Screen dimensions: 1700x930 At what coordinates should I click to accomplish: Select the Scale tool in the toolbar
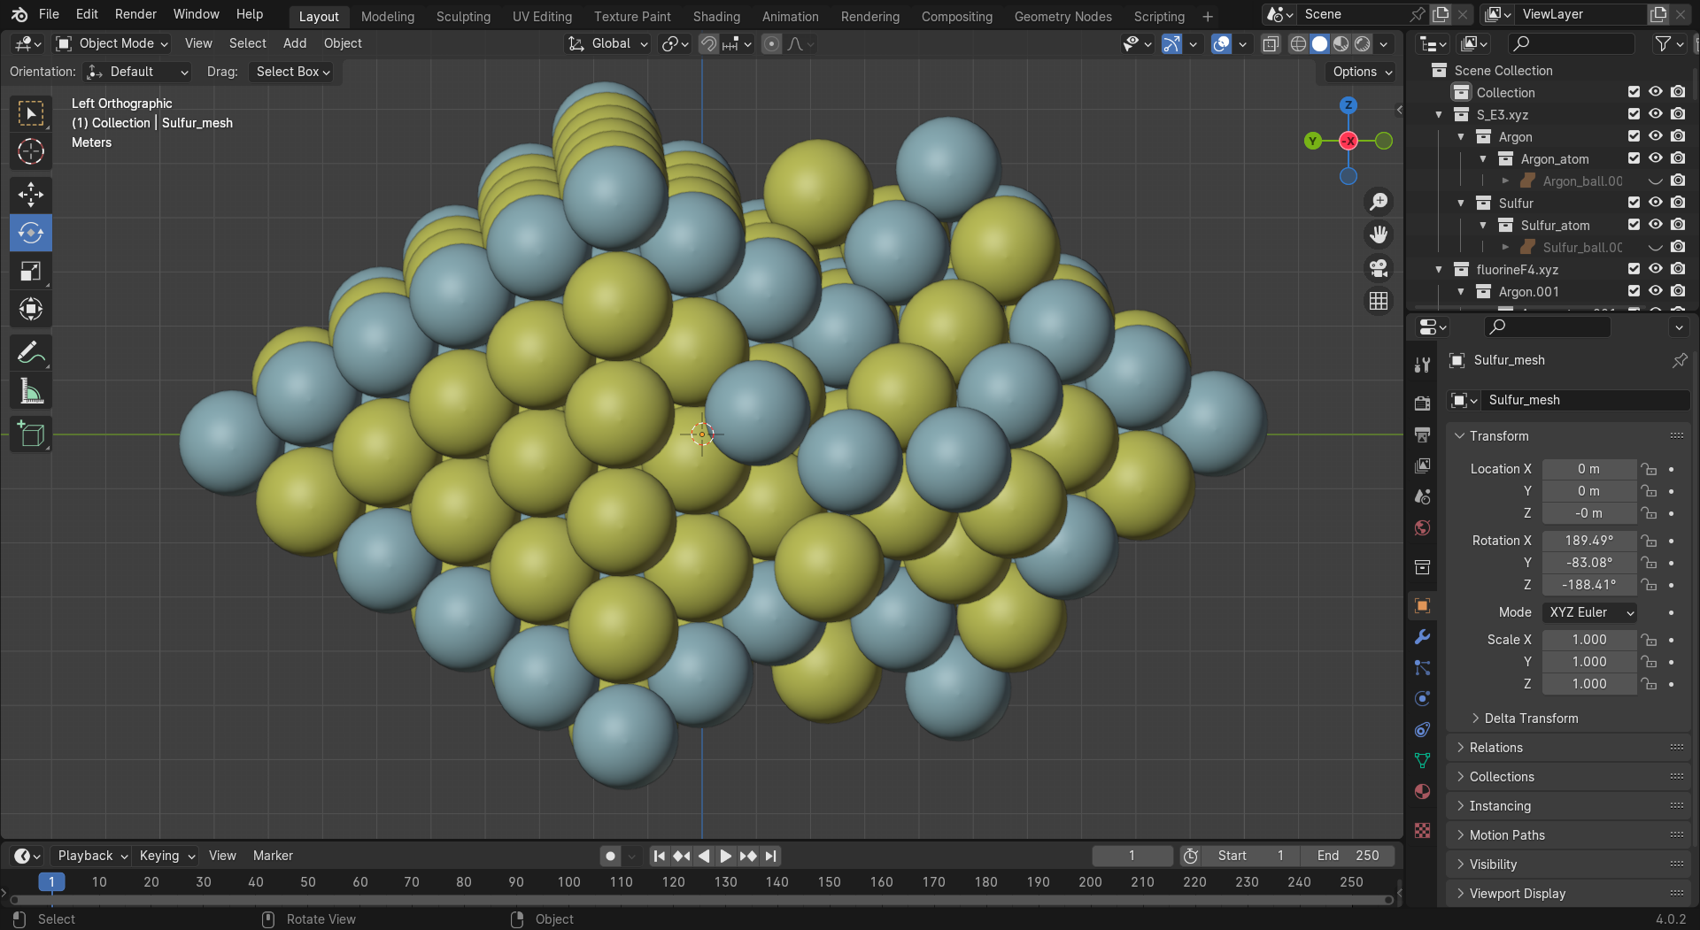point(31,272)
